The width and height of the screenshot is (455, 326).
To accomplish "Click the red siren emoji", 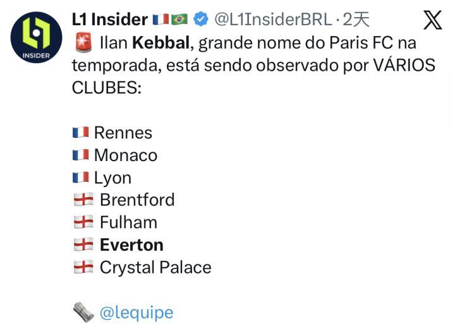I will click(82, 43).
